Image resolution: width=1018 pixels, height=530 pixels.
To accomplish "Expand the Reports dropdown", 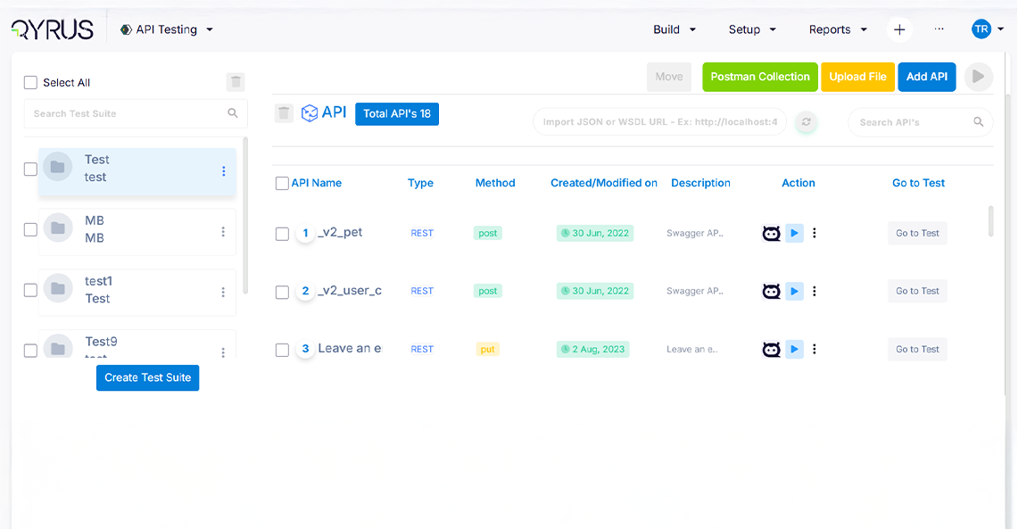I will tap(836, 29).
